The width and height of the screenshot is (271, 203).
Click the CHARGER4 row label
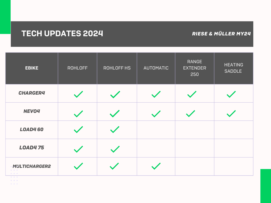pyautogui.click(x=32, y=93)
